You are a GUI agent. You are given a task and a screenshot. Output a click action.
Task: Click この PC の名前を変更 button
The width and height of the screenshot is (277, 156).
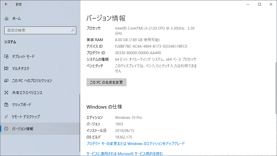[x=106, y=82]
